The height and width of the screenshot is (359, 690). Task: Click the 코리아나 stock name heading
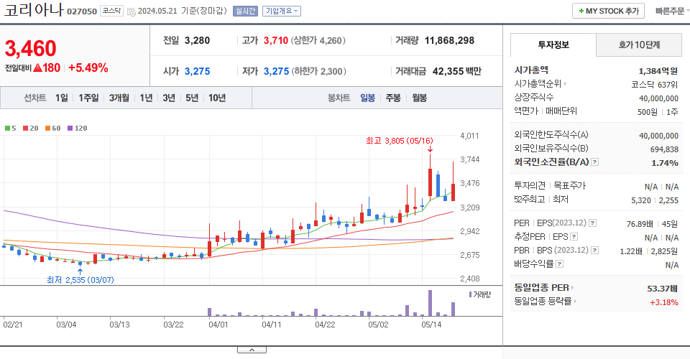click(x=34, y=9)
